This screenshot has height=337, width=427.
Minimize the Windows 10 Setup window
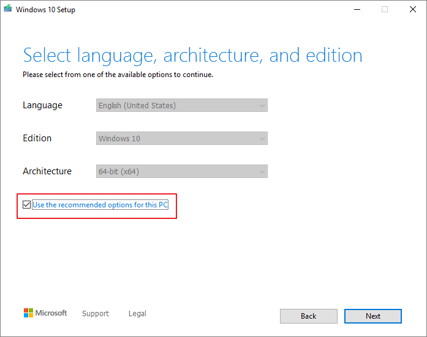click(x=357, y=9)
